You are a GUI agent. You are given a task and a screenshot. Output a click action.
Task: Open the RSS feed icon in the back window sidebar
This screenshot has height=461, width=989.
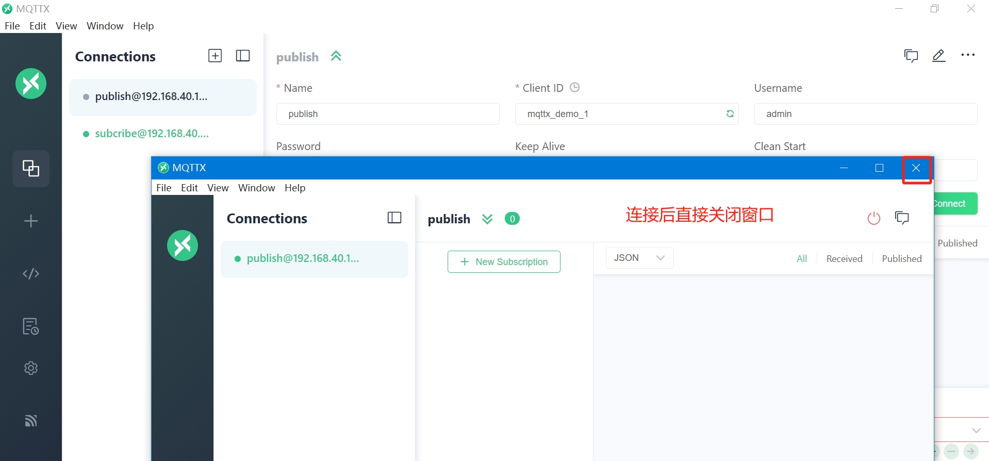click(x=31, y=421)
